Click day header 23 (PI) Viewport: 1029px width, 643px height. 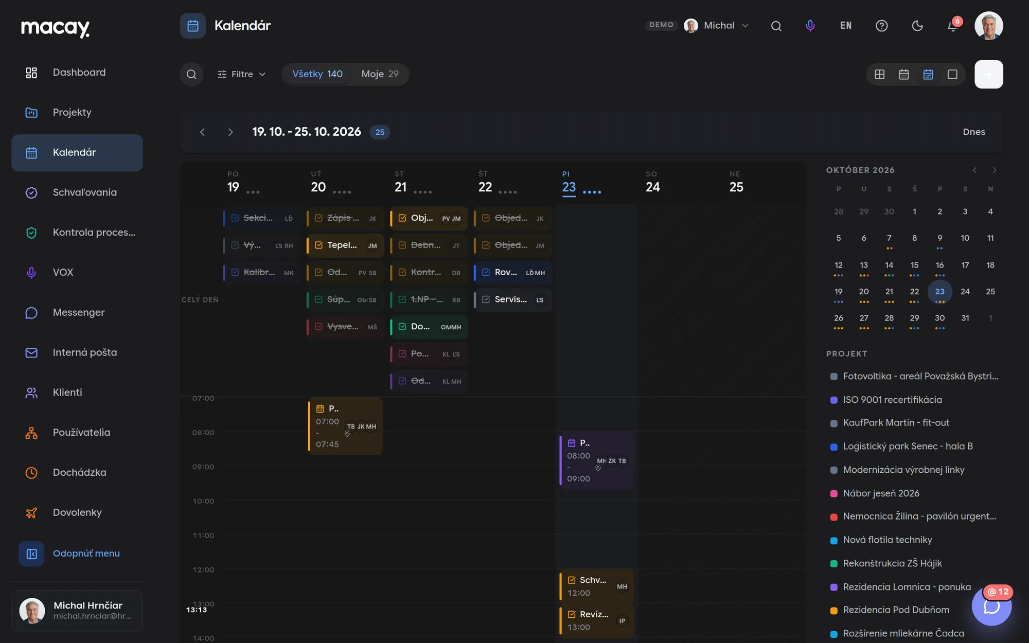coord(569,187)
